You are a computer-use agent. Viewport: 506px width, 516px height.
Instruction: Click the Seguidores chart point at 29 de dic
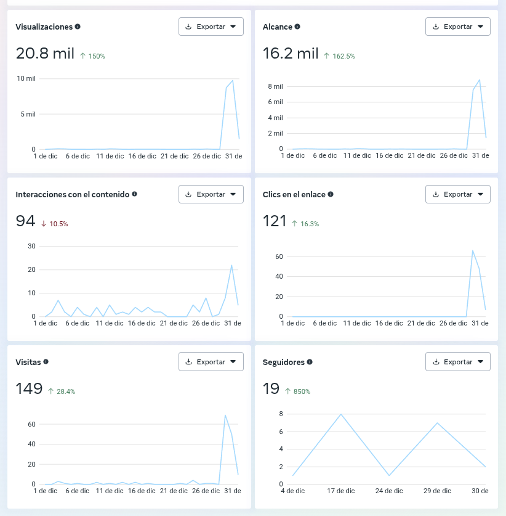tap(437, 423)
